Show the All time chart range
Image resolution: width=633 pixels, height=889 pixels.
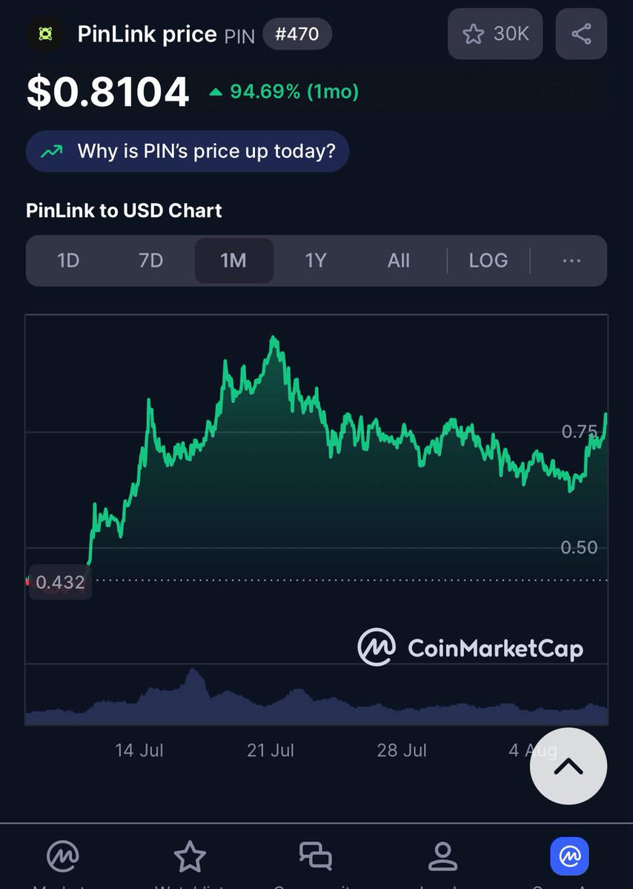[398, 260]
